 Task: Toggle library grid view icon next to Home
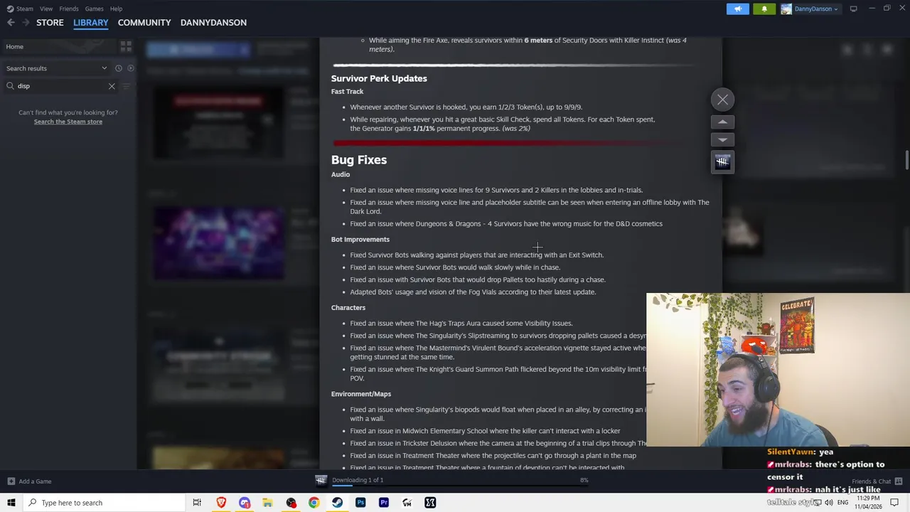(126, 46)
